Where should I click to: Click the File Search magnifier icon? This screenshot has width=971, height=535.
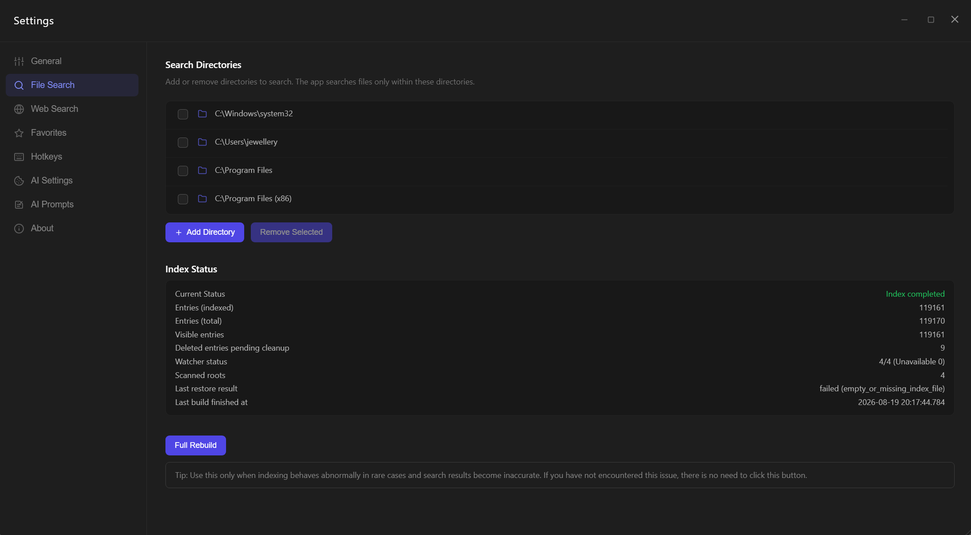point(19,85)
